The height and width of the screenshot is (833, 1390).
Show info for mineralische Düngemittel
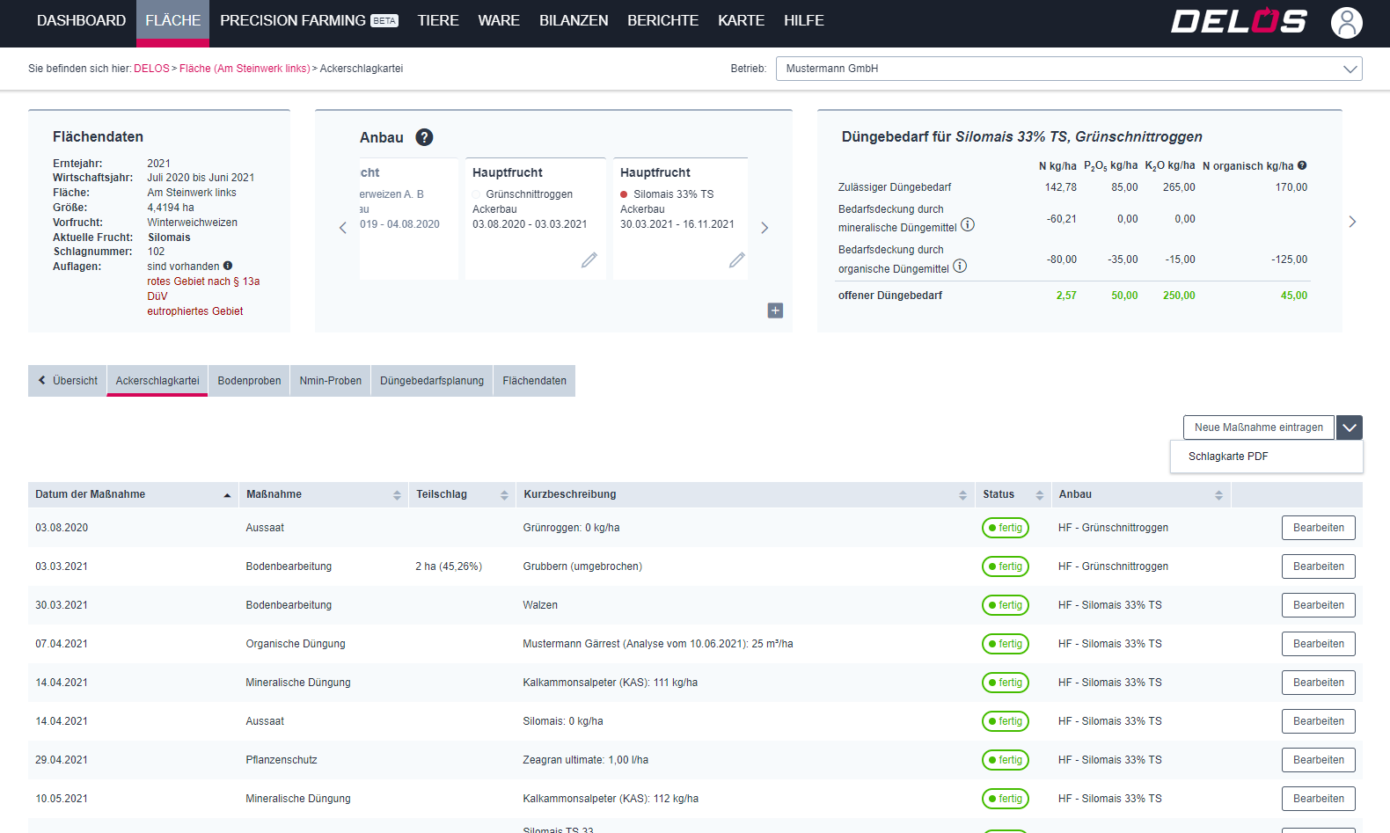tap(968, 224)
